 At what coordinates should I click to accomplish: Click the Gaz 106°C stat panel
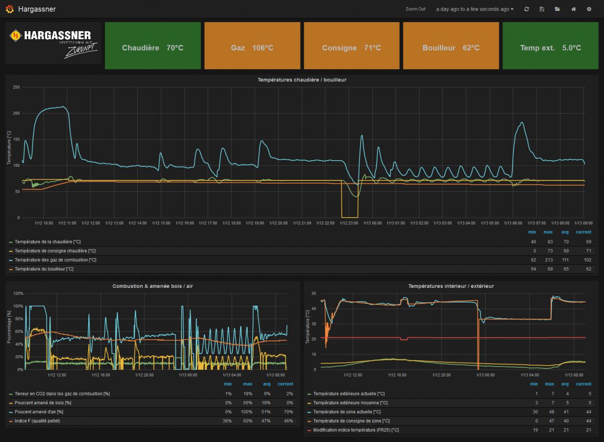(252, 46)
